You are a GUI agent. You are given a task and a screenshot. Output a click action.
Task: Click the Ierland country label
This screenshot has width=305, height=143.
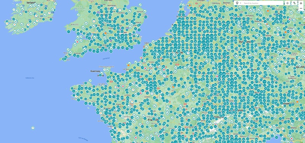[31, 3]
